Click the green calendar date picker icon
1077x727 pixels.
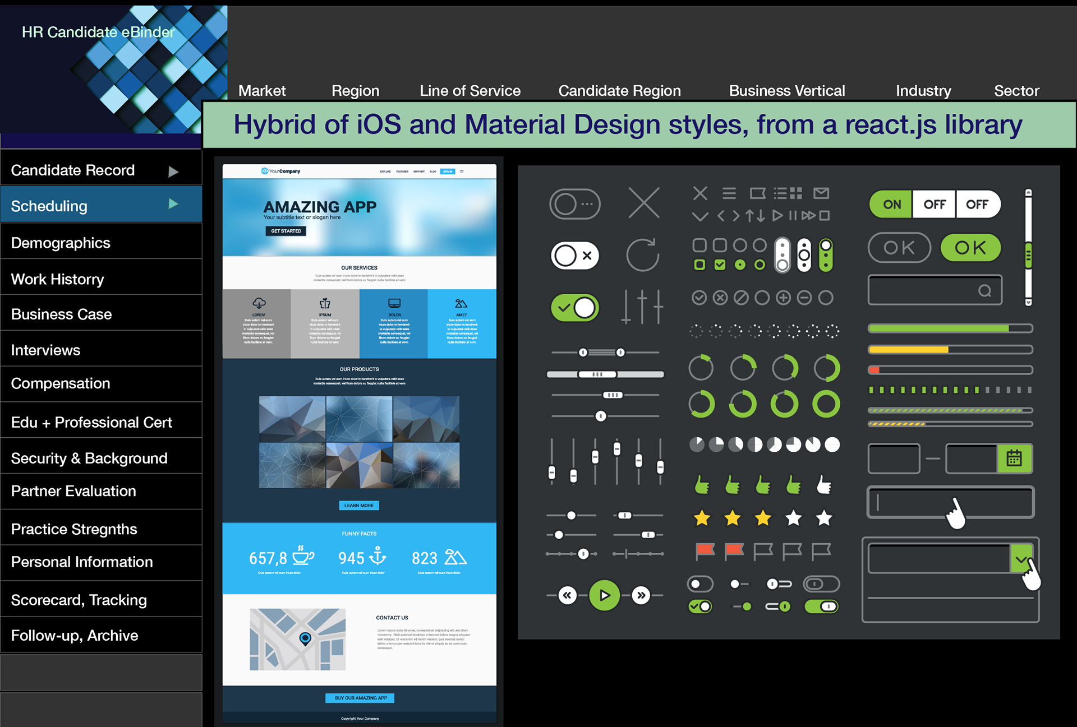(x=1014, y=459)
